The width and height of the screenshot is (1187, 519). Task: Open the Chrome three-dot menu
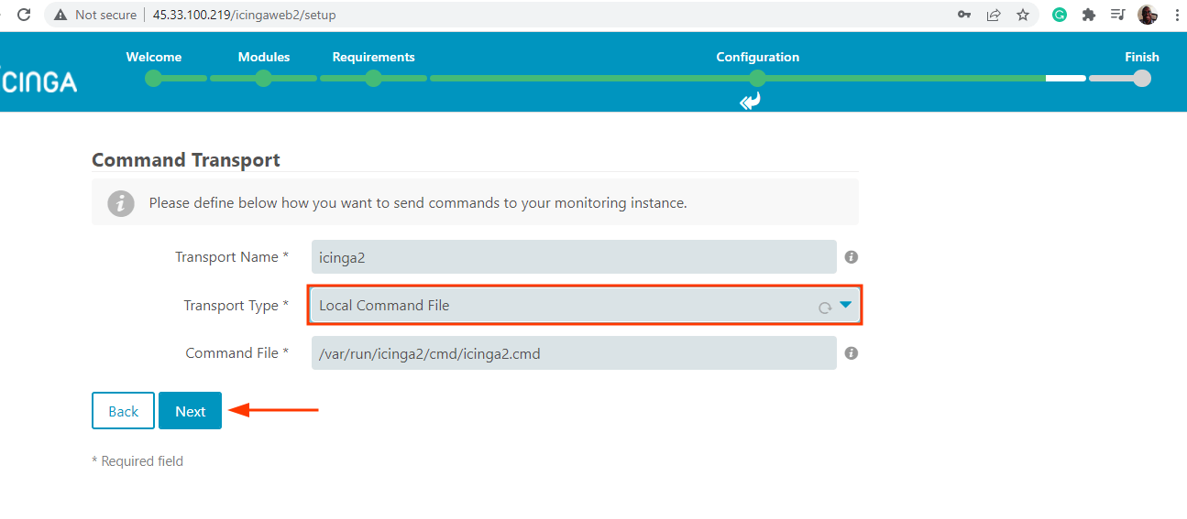(x=1176, y=15)
